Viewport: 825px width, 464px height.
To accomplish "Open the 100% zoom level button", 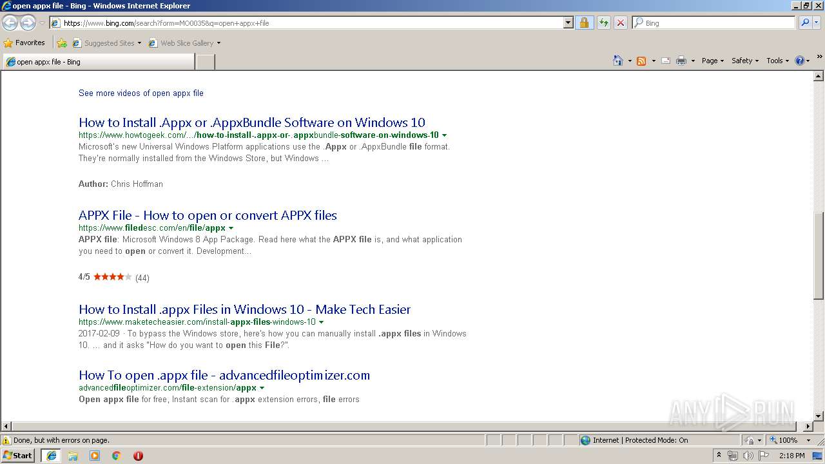I will (784, 440).
